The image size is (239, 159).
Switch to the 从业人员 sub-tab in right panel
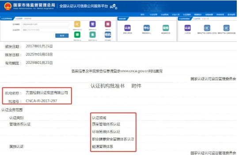click(205, 18)
